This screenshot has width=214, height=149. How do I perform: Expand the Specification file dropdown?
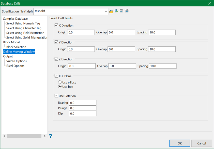[x=106, y=11]
